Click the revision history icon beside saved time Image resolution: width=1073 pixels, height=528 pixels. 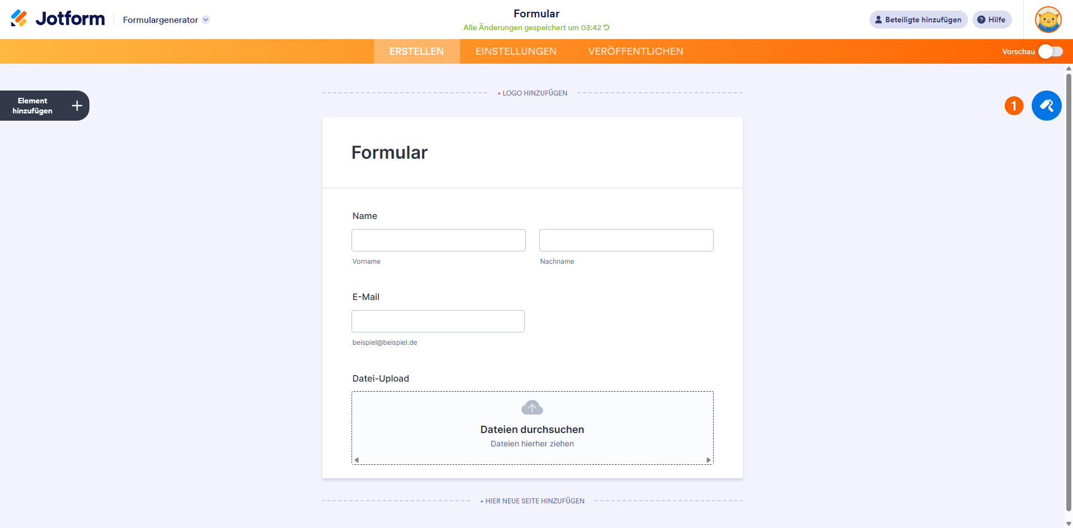pos(606,27)
